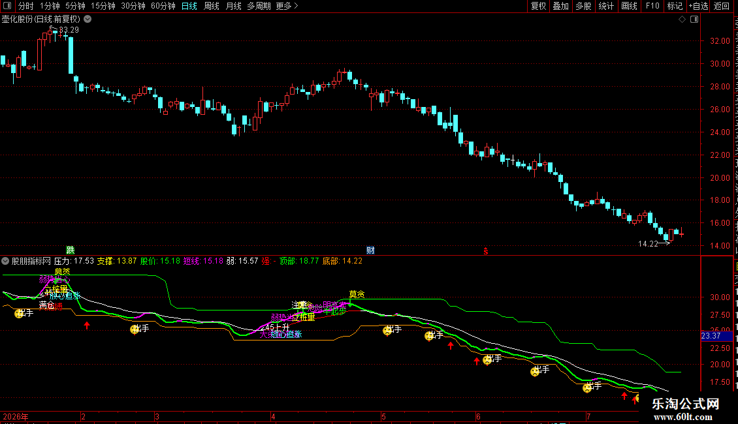Click the red S event marker
This screenshot has width=738, height=424.
click(486, 252)
